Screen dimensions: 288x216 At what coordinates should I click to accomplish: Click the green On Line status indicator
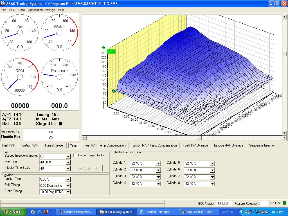[284, 203]
